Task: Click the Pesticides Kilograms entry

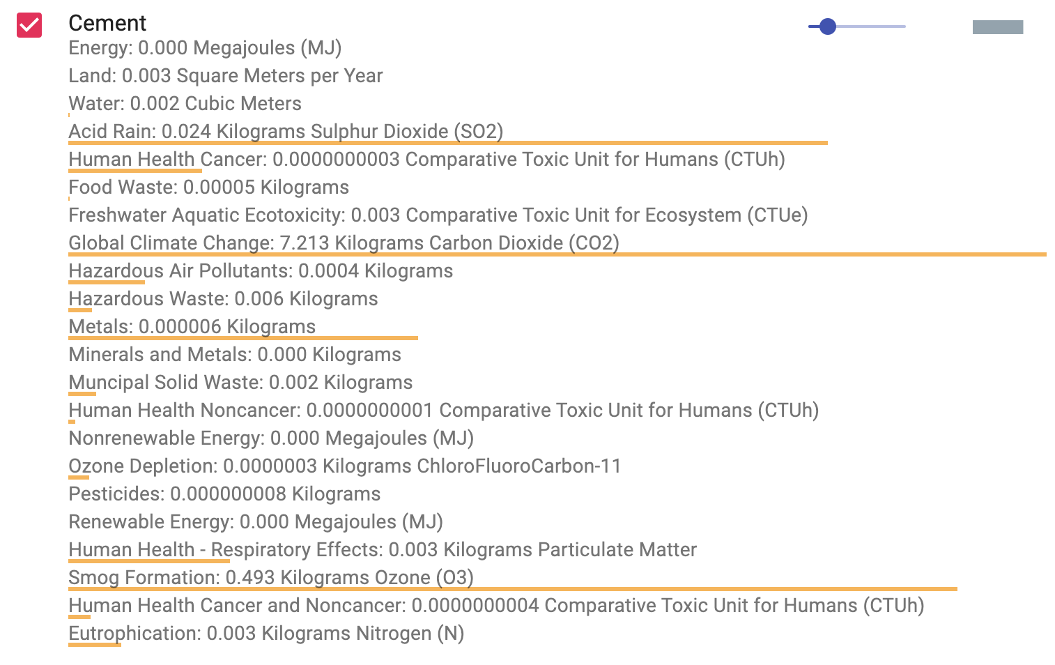Action: coord(224,494)
